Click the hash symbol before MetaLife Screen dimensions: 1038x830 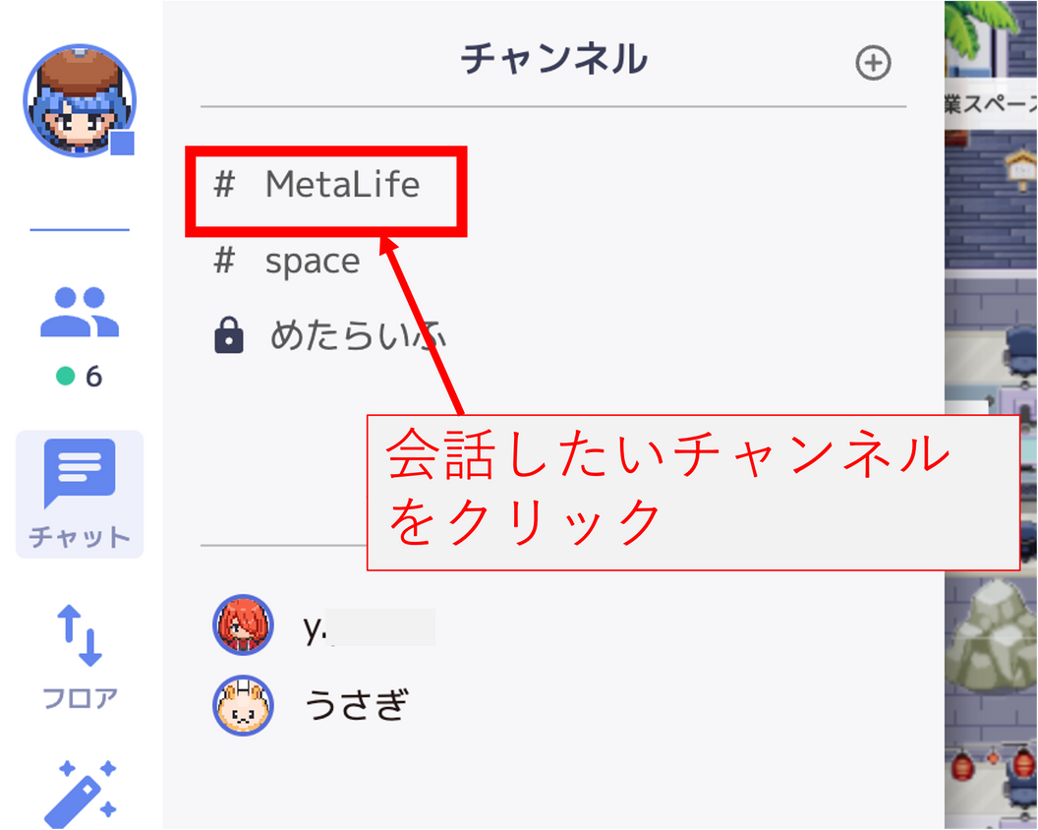coord(224,184)
